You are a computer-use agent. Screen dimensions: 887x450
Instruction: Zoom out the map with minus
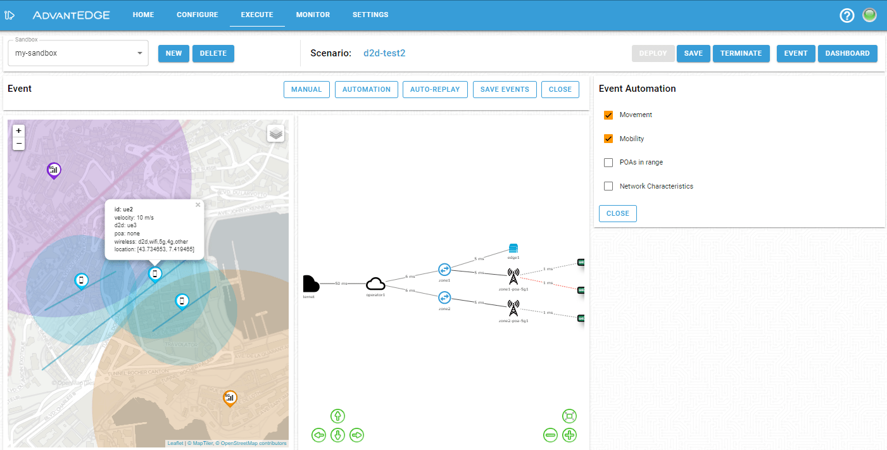[19, 144]
